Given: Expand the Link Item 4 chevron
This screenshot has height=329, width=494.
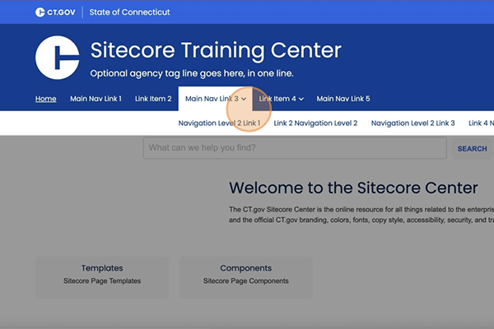Looking at the screenshot, I should click(301, 100).
